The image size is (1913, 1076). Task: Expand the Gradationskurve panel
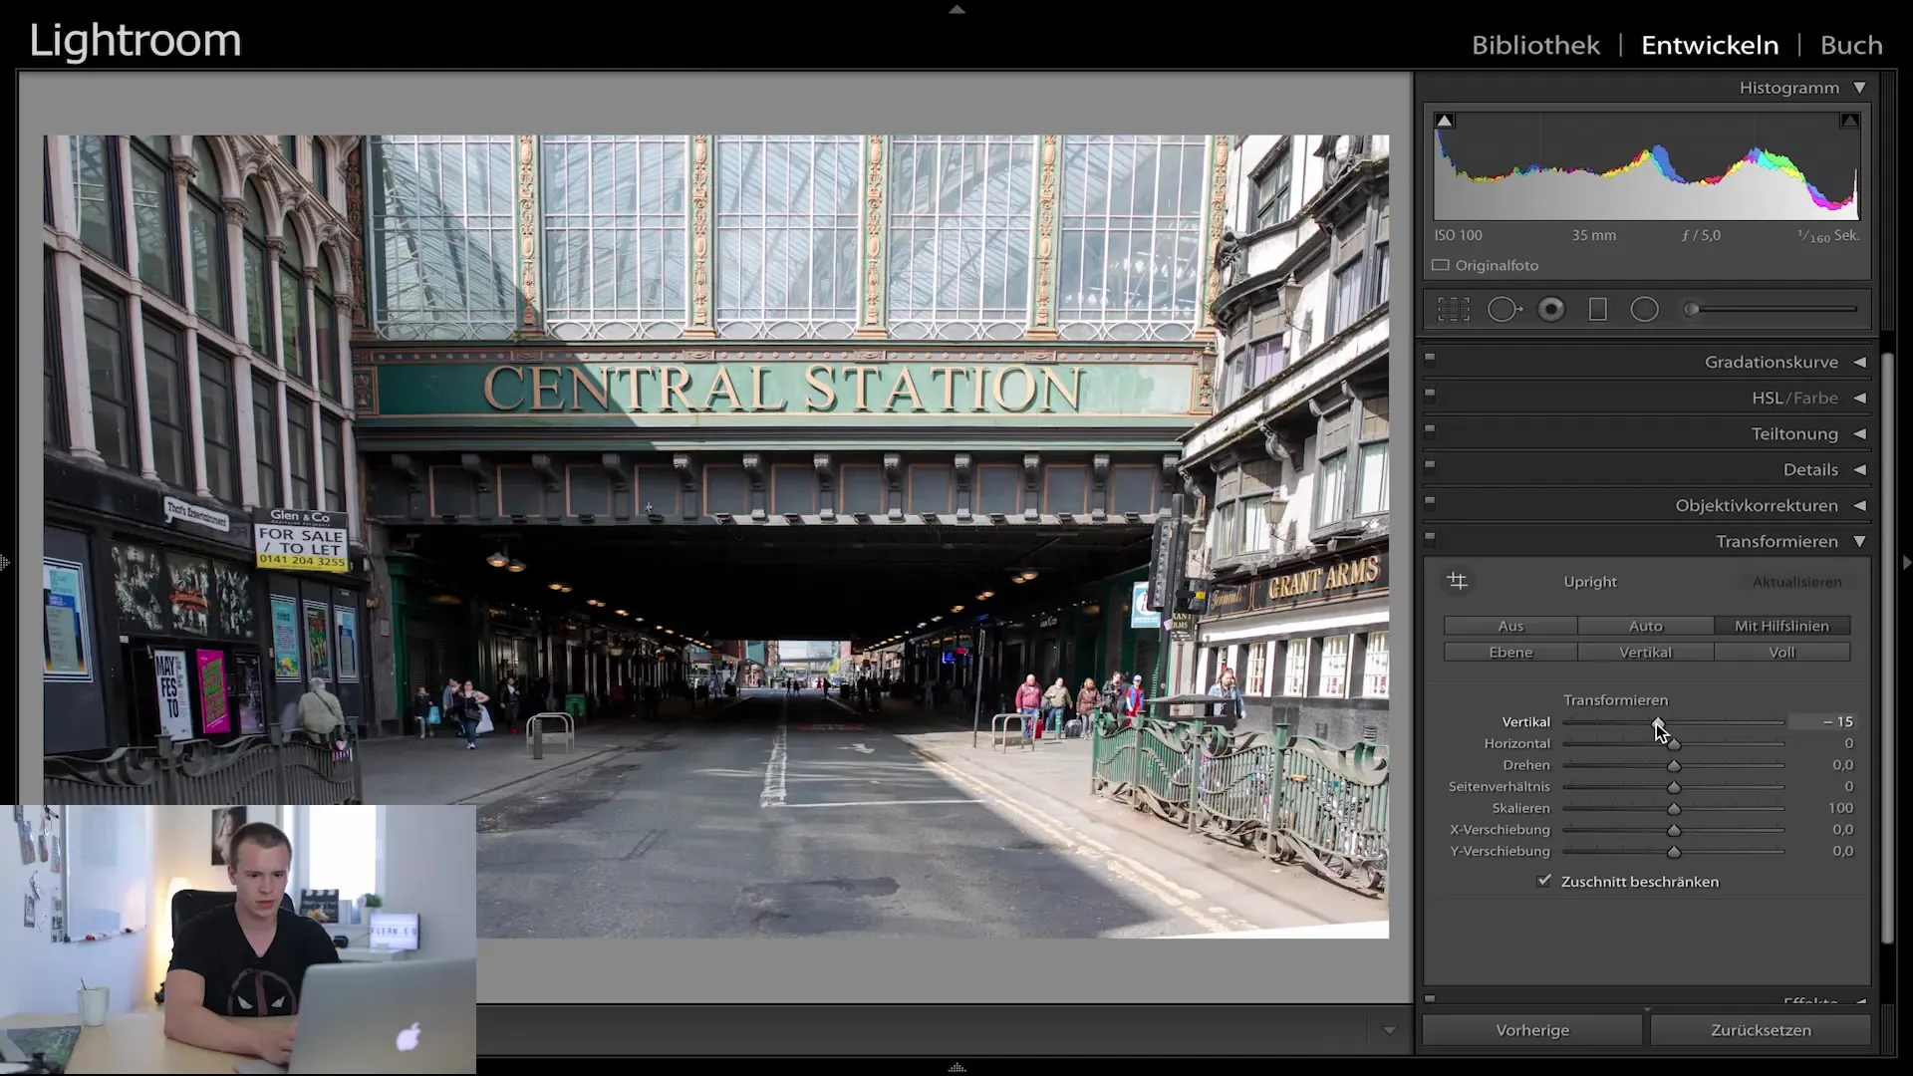point(1859,362)
